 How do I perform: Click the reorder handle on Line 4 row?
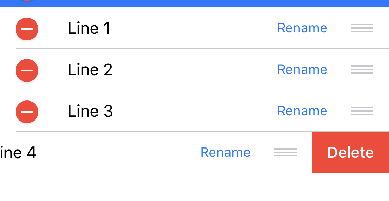click(x=285, y=152)
